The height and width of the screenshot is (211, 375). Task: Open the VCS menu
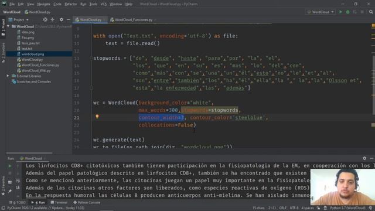coord(104,4)
